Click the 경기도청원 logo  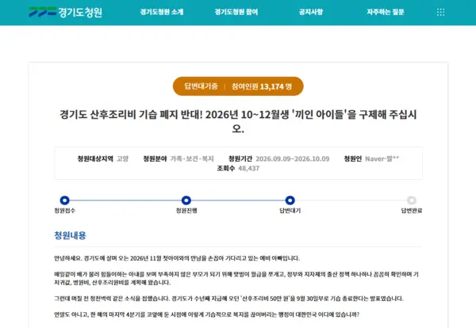[66, 12]
